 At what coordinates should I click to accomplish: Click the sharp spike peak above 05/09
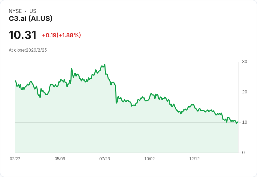[72, 69]
